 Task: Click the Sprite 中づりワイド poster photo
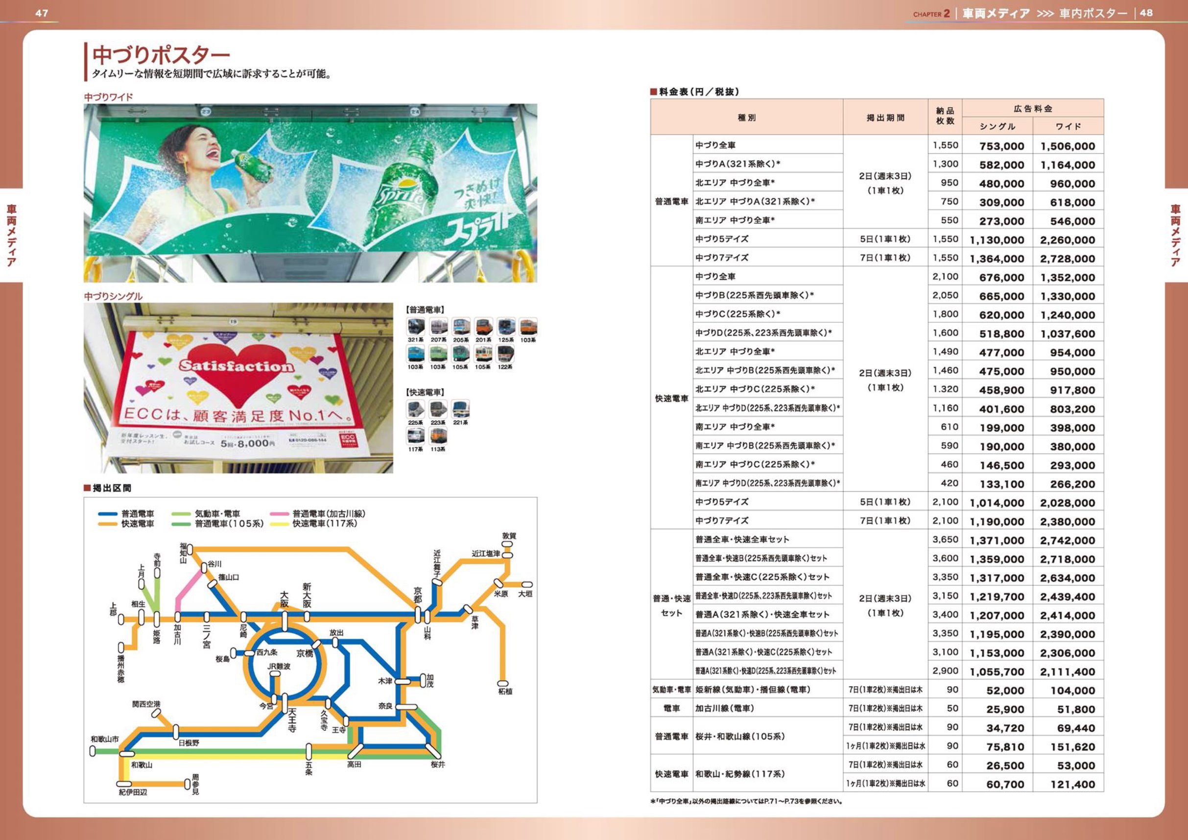(310, 193)
